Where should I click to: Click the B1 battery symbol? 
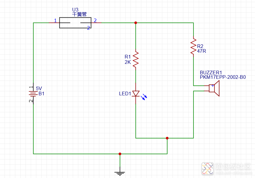33,93
